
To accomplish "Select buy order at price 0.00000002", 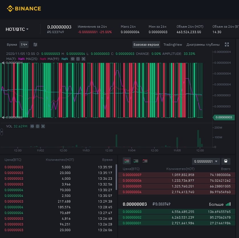I will pyautogui.click(x=177, y=217).
